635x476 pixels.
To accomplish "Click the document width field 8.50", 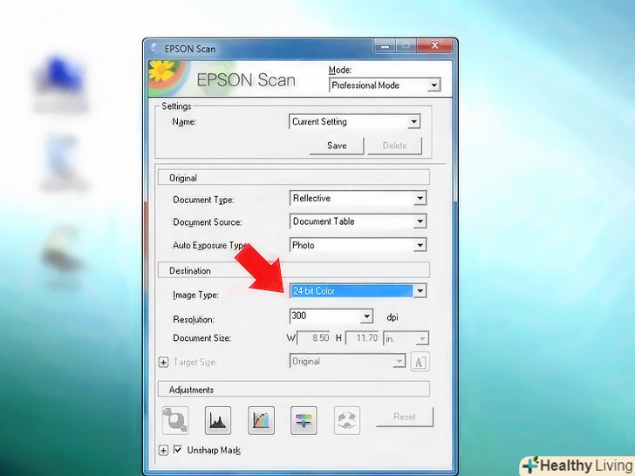I will coord(314,338).
